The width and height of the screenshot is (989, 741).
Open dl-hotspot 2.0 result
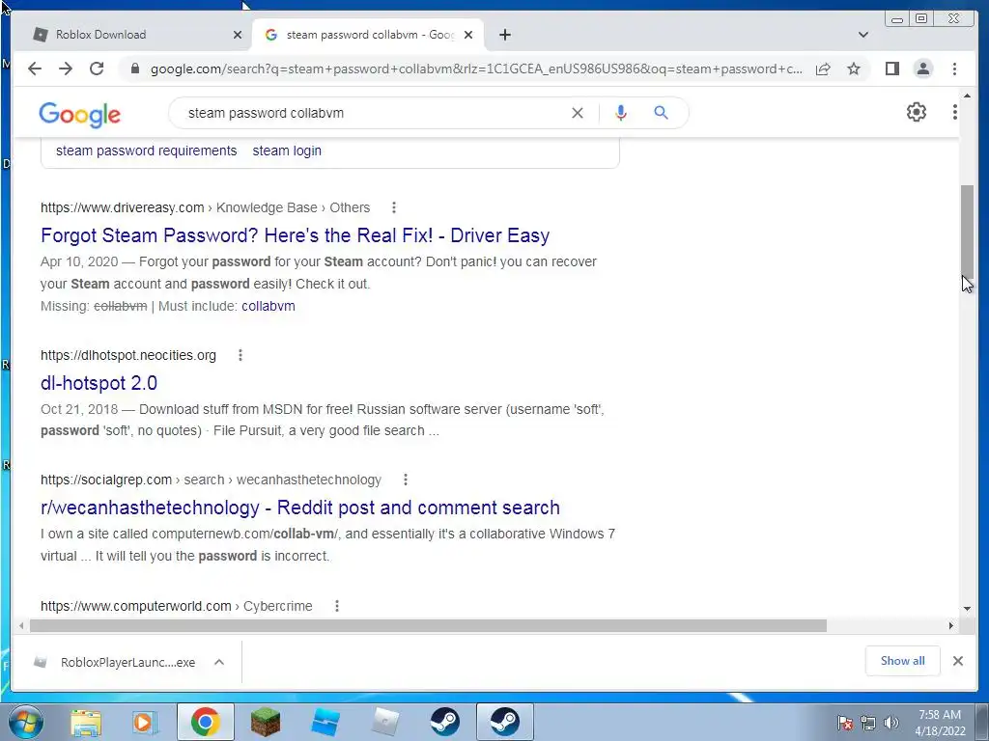pos(99,383)
